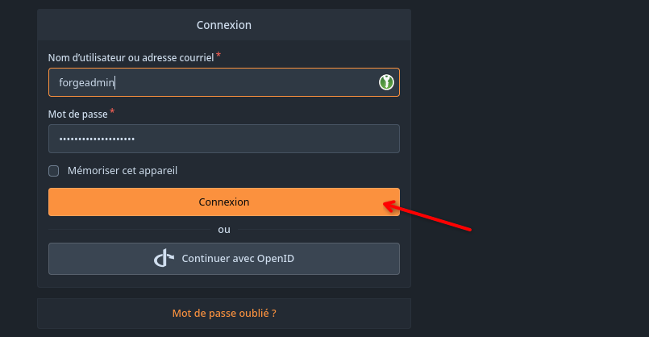Click the OpenID logo icon
649x337 pixels.
pos(164,258)
